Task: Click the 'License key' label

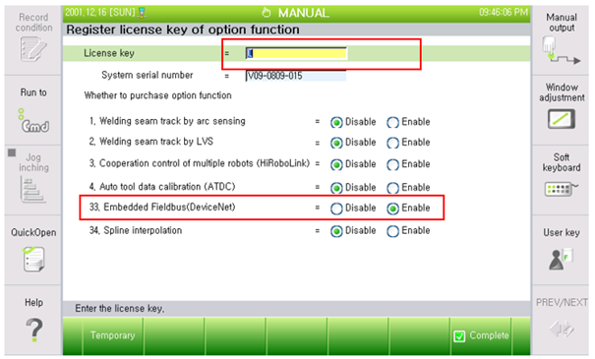Action: [x=109, y=53]
